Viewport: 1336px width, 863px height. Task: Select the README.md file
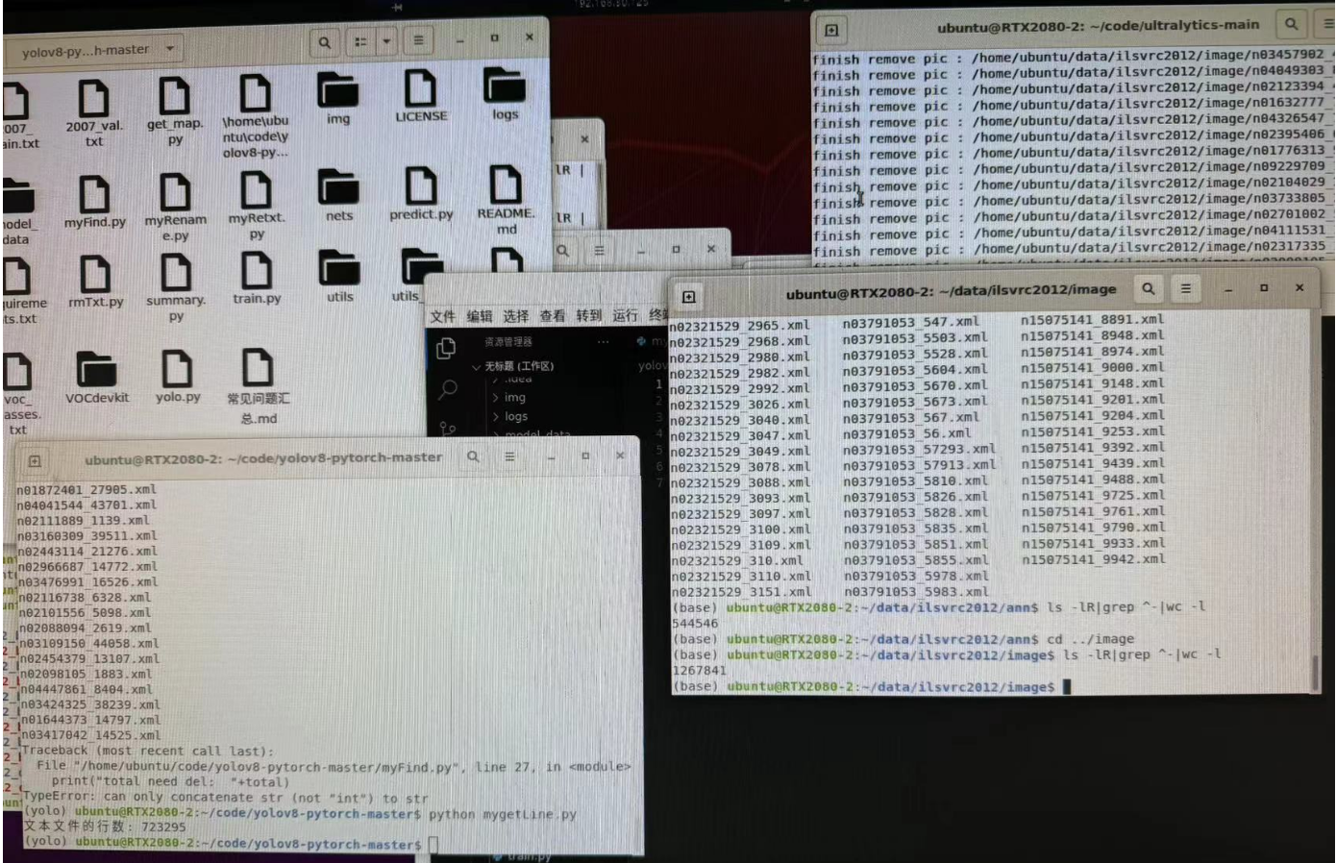(x=506, y=200)
